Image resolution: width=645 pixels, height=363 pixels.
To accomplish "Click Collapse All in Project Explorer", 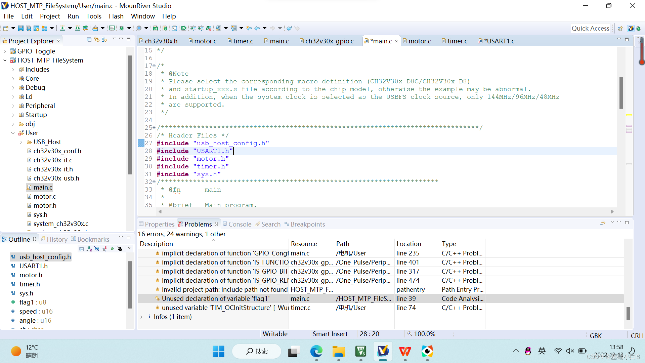I will tap(89, 40).
